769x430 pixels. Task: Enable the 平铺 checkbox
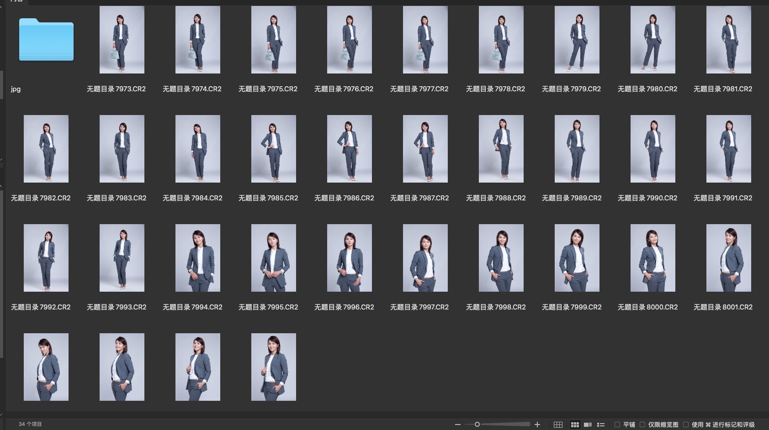(x=617, y=425)
